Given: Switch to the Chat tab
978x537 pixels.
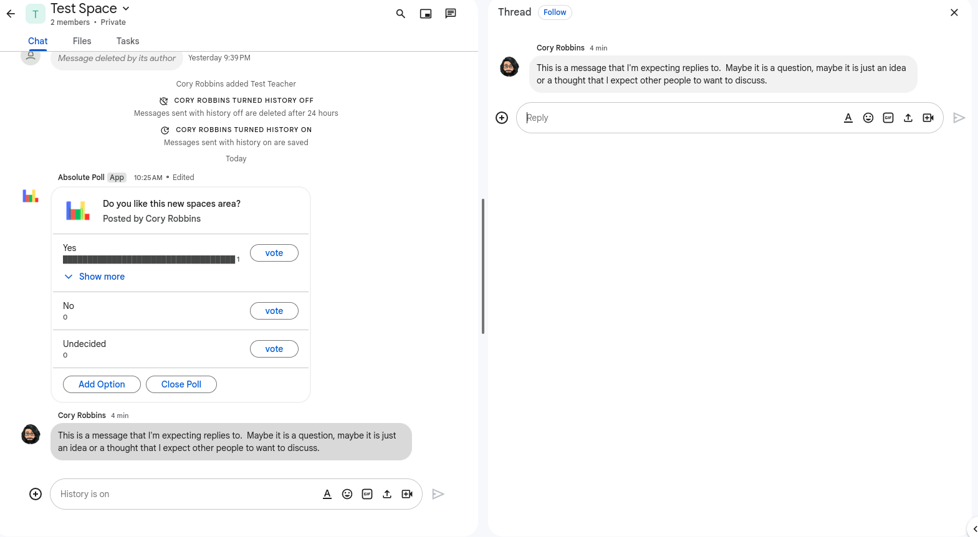Looking at the screenshot, I should click(x=37, y=41).
